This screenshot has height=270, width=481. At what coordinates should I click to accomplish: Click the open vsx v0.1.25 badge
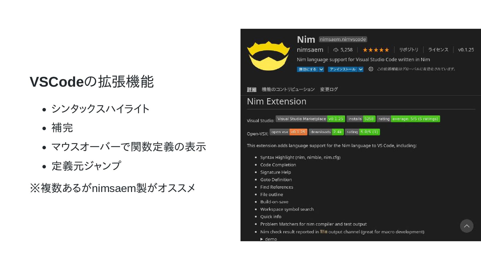(x=288, y=132)
